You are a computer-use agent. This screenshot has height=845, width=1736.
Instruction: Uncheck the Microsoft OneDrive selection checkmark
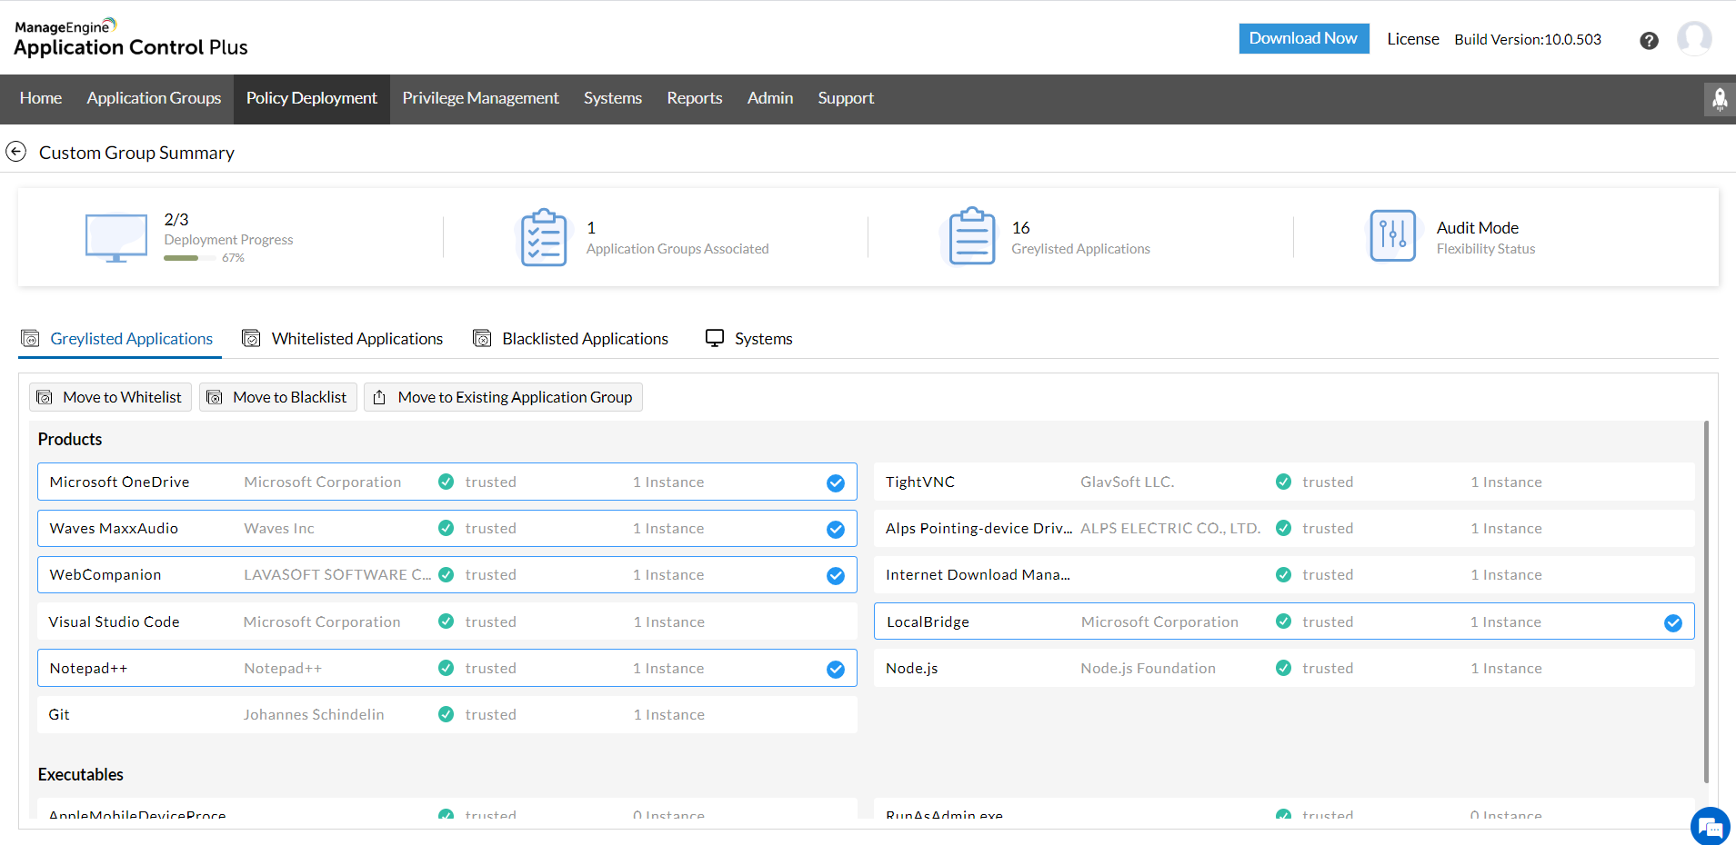835,483
